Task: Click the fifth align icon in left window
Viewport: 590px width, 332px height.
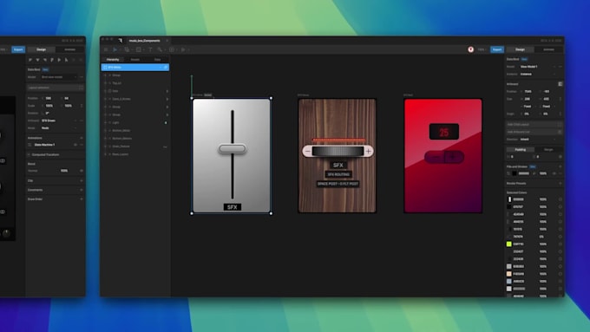Action: coord(59,60)
